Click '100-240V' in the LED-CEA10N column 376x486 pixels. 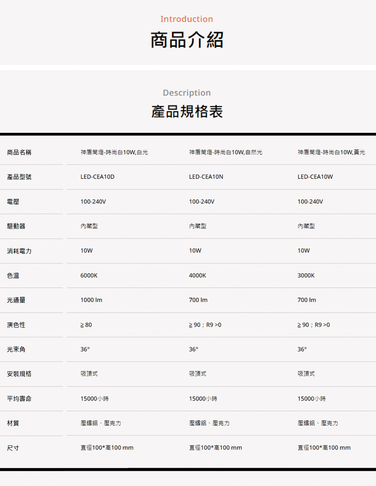click(202, 202)
